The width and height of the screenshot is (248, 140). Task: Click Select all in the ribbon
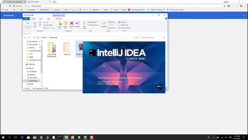coord(122,22)
